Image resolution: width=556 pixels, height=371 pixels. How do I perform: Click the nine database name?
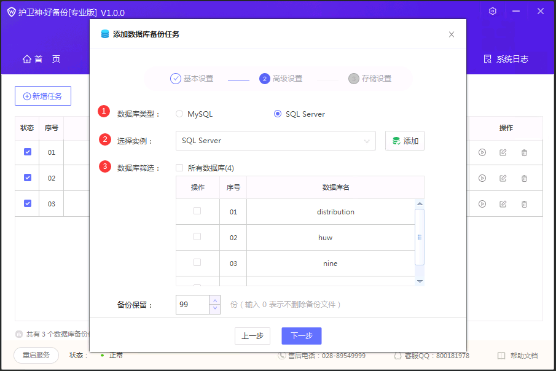[x=330, y=264]
